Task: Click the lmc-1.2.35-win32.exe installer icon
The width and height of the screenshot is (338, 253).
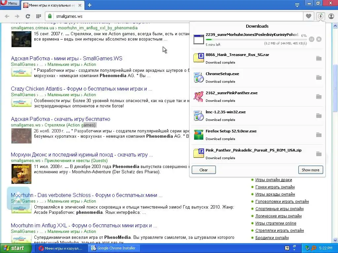Action: [x=198, y=116]
